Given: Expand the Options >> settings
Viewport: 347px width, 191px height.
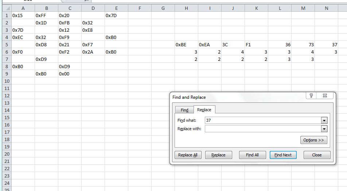Looking at the screenshot, I should tap(313, 140).
